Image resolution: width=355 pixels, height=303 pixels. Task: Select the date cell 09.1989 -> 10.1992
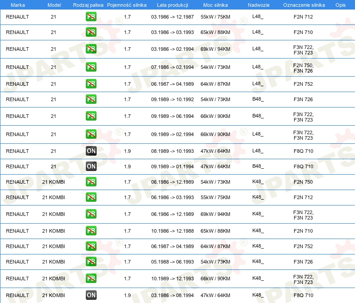173,99
